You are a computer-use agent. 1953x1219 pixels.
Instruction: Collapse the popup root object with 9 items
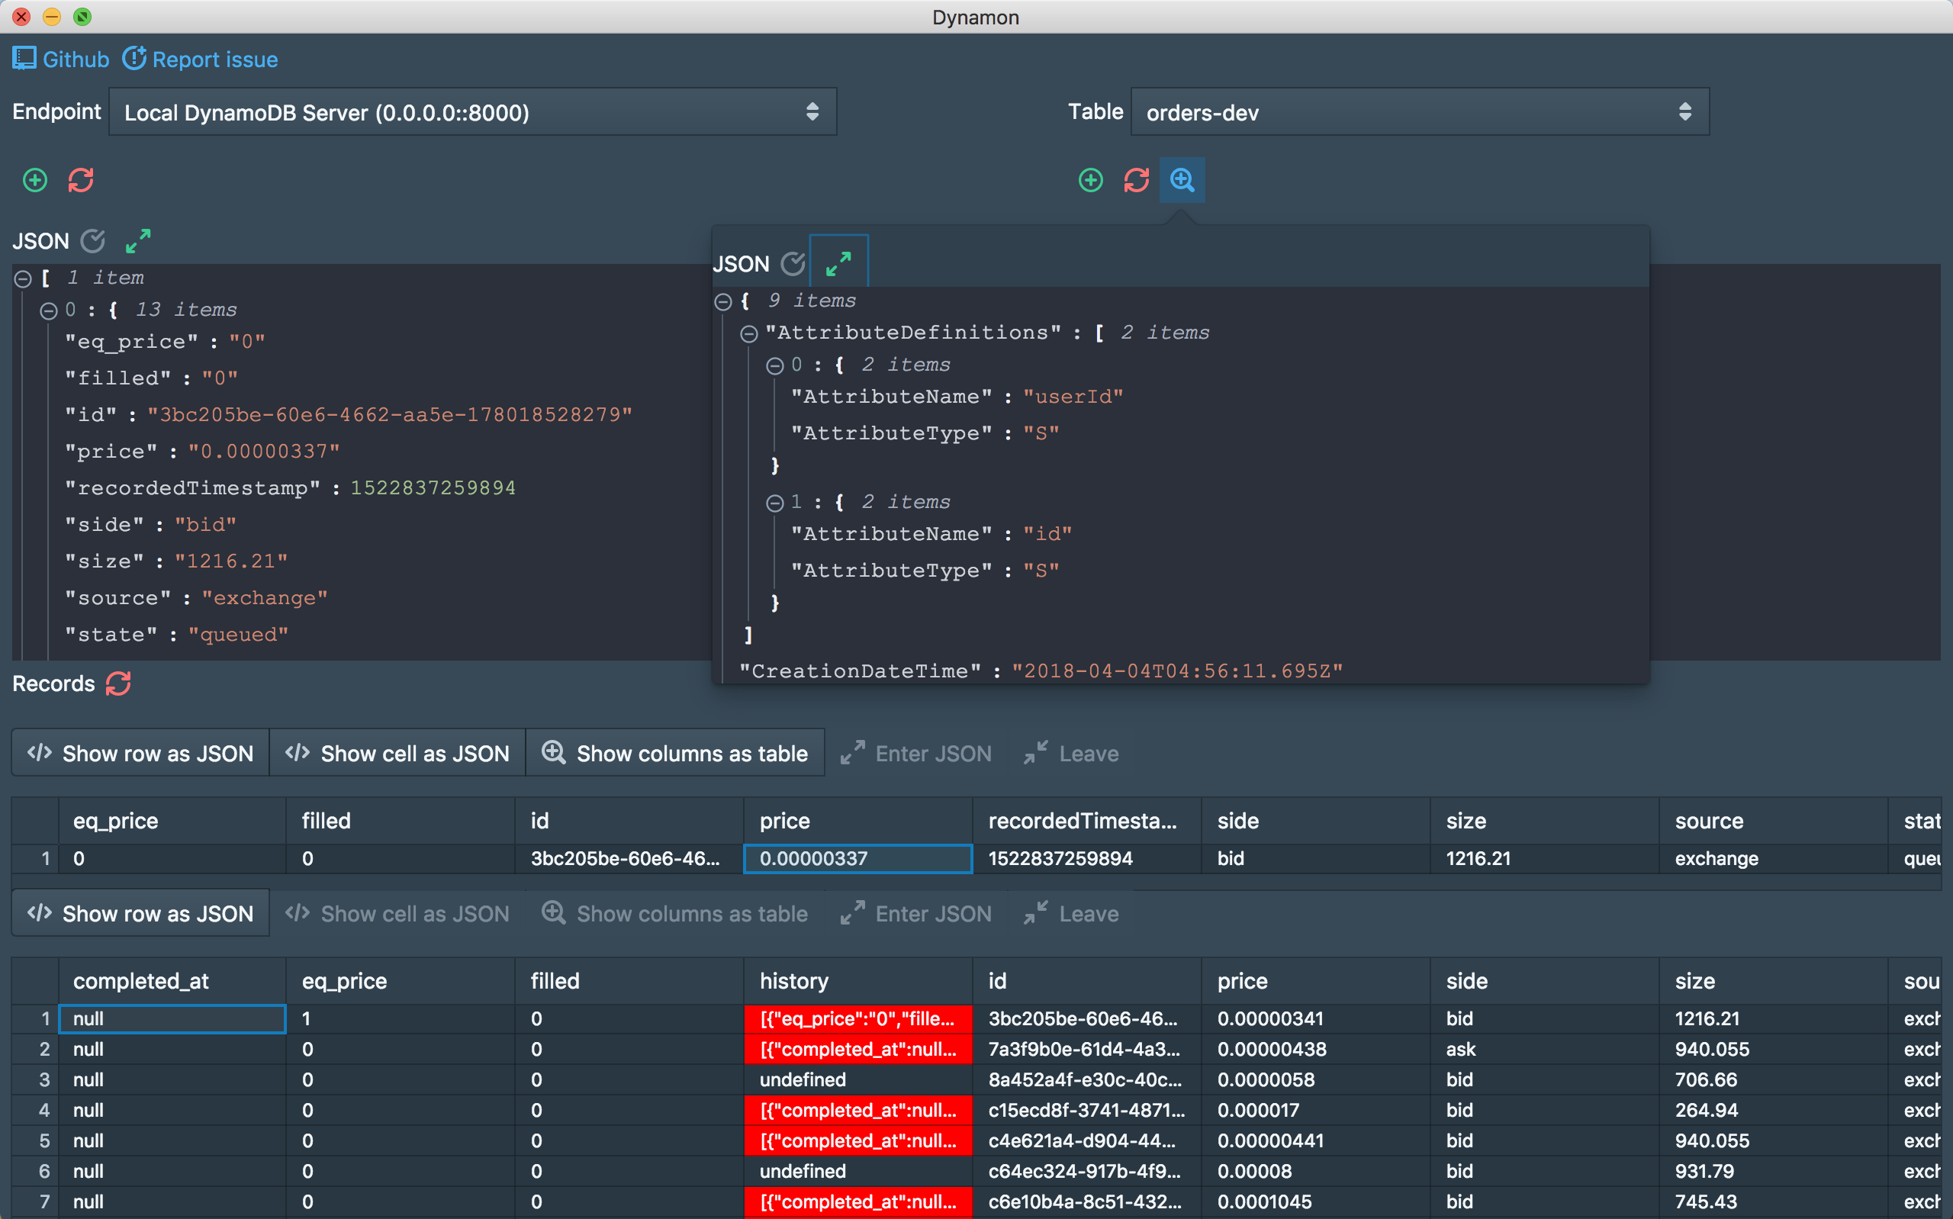click(x=723, y=301)
